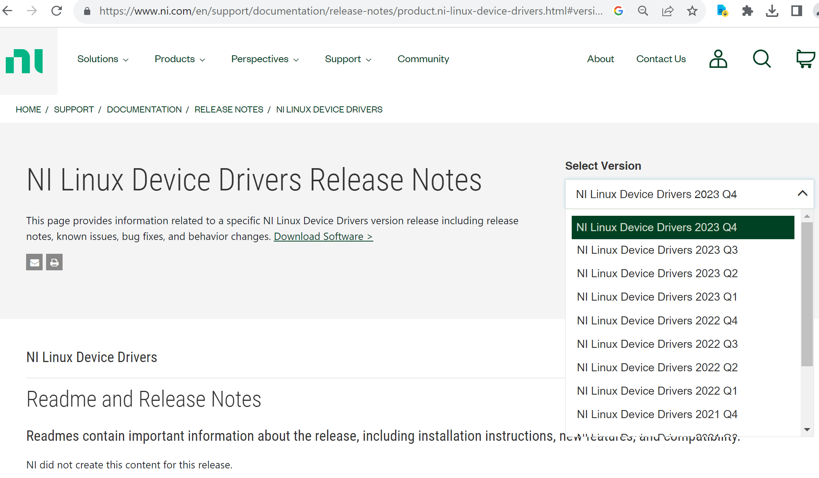Go to DOCUMENTATION breadcrumb
Viewport: 819px width, 478px height.
click(x=144, y=109)
